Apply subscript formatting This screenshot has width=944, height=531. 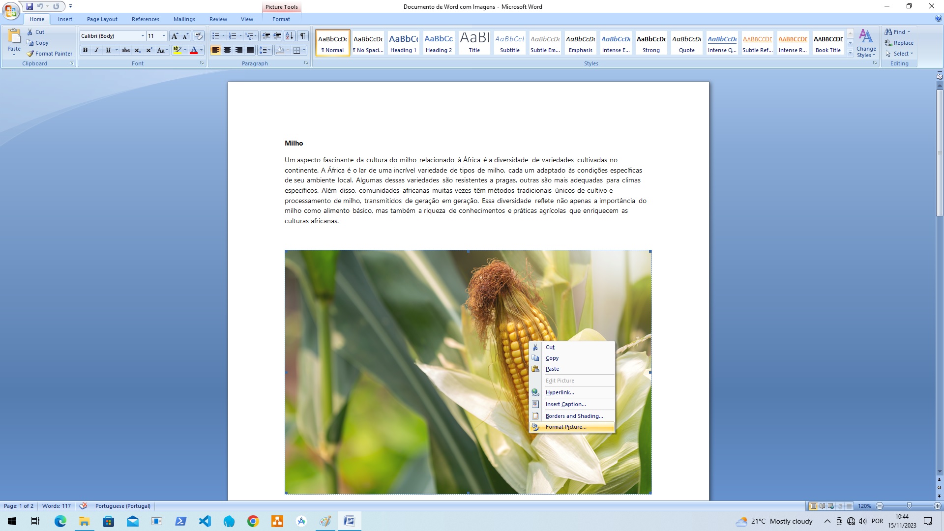pyautogui.click(x=138, y=50)
